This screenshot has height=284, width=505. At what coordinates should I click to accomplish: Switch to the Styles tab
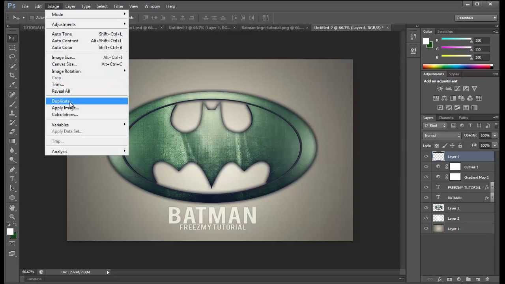coord(454,74)
